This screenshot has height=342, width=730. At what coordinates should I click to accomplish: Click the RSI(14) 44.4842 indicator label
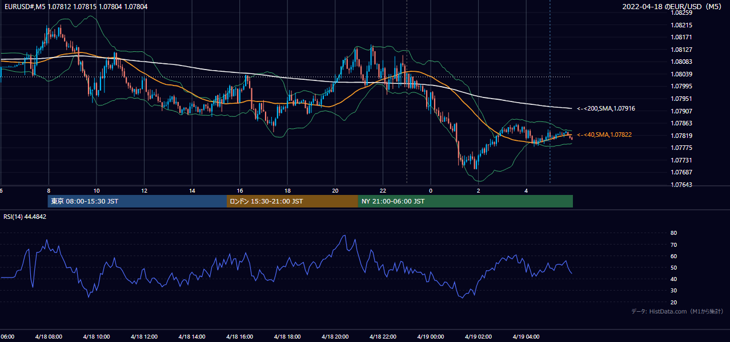pos(25,217)
